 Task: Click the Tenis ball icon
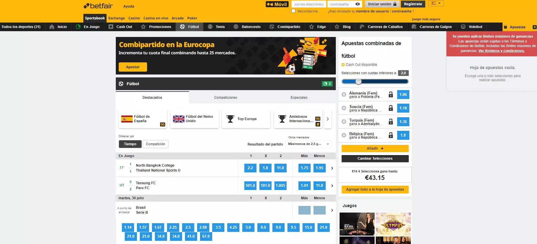(210, 27)
